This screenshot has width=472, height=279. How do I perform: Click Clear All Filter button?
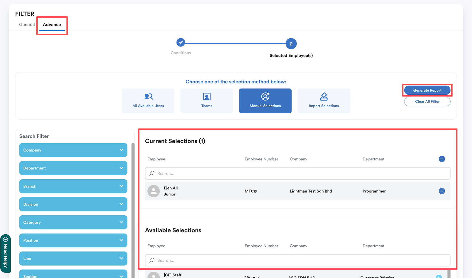coord(427,101)
